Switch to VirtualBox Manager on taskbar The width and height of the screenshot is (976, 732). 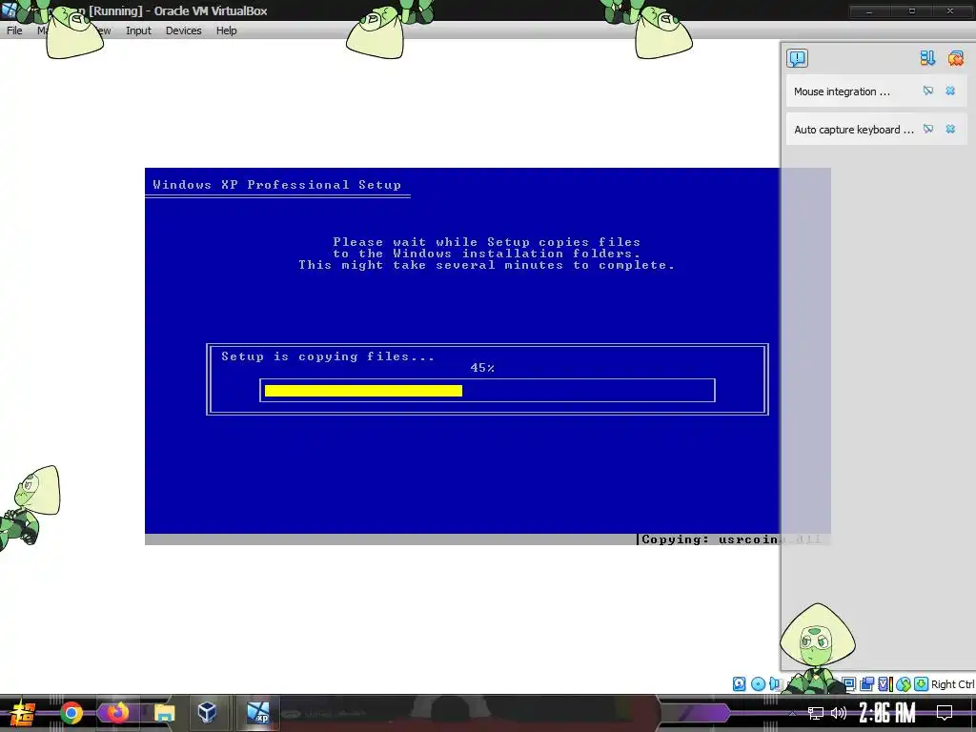207,713
